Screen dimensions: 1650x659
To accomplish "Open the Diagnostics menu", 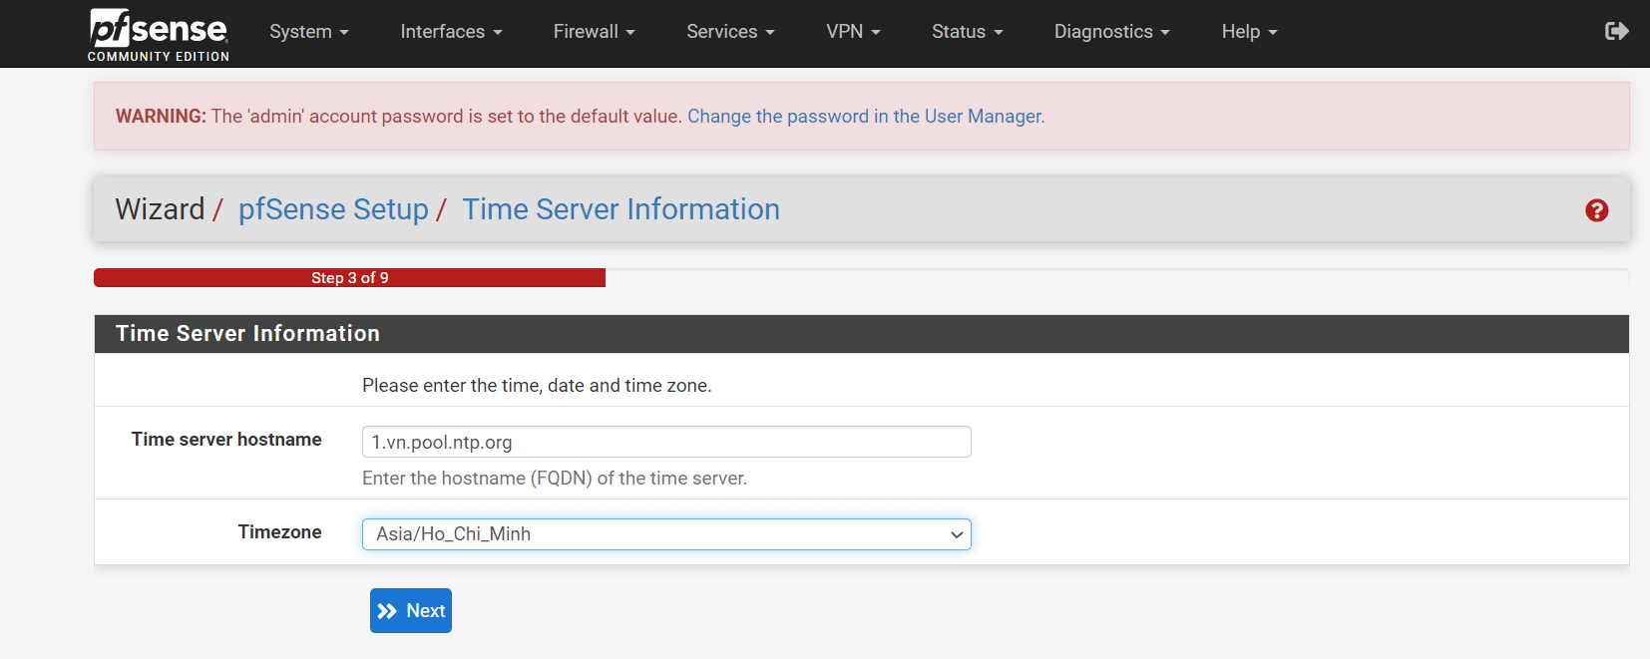I will (1111, 32).
